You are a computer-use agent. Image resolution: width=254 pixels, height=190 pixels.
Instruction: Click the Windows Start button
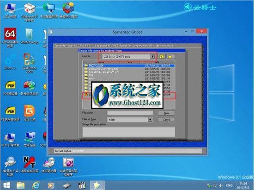pos(6,185)
